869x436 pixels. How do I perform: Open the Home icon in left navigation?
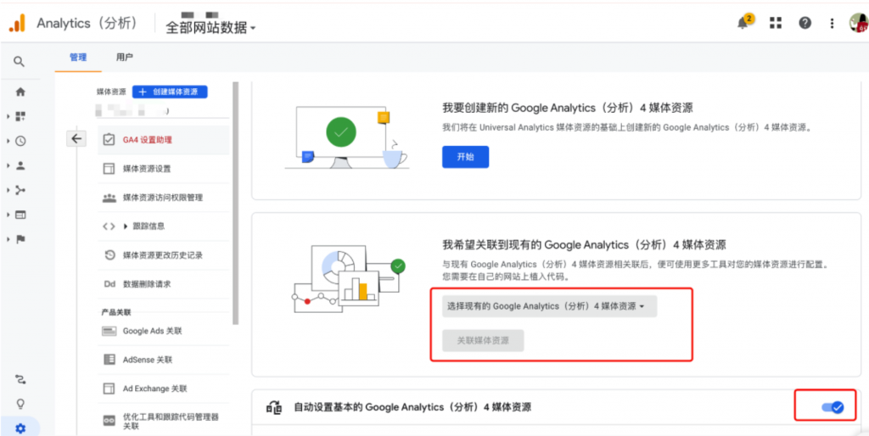point(20,92)
